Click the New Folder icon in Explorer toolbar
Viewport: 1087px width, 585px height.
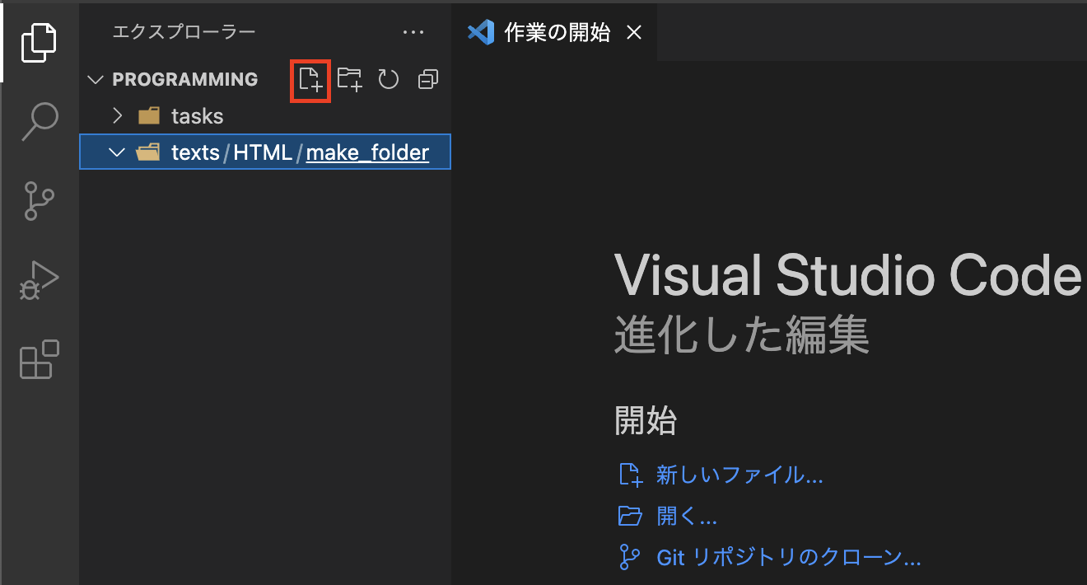tap(349, 79)
